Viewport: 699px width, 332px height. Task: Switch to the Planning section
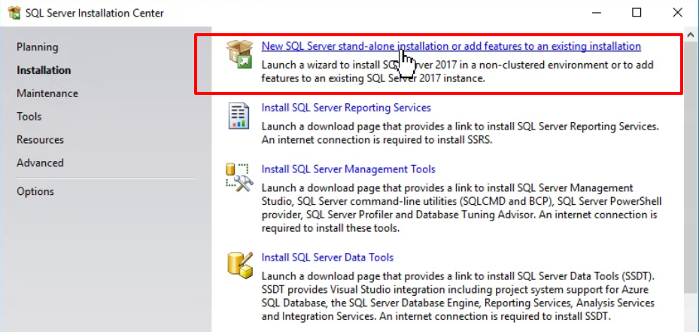point(38,47)
